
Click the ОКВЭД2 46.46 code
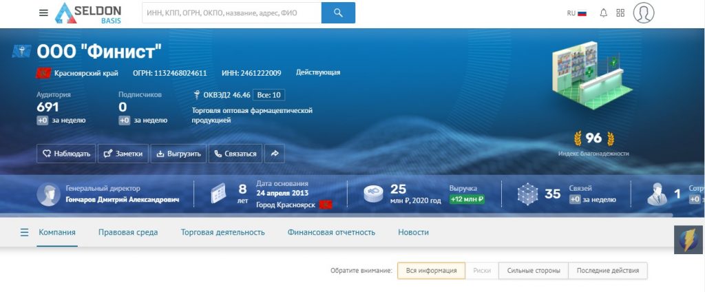(x=227, y=95)
